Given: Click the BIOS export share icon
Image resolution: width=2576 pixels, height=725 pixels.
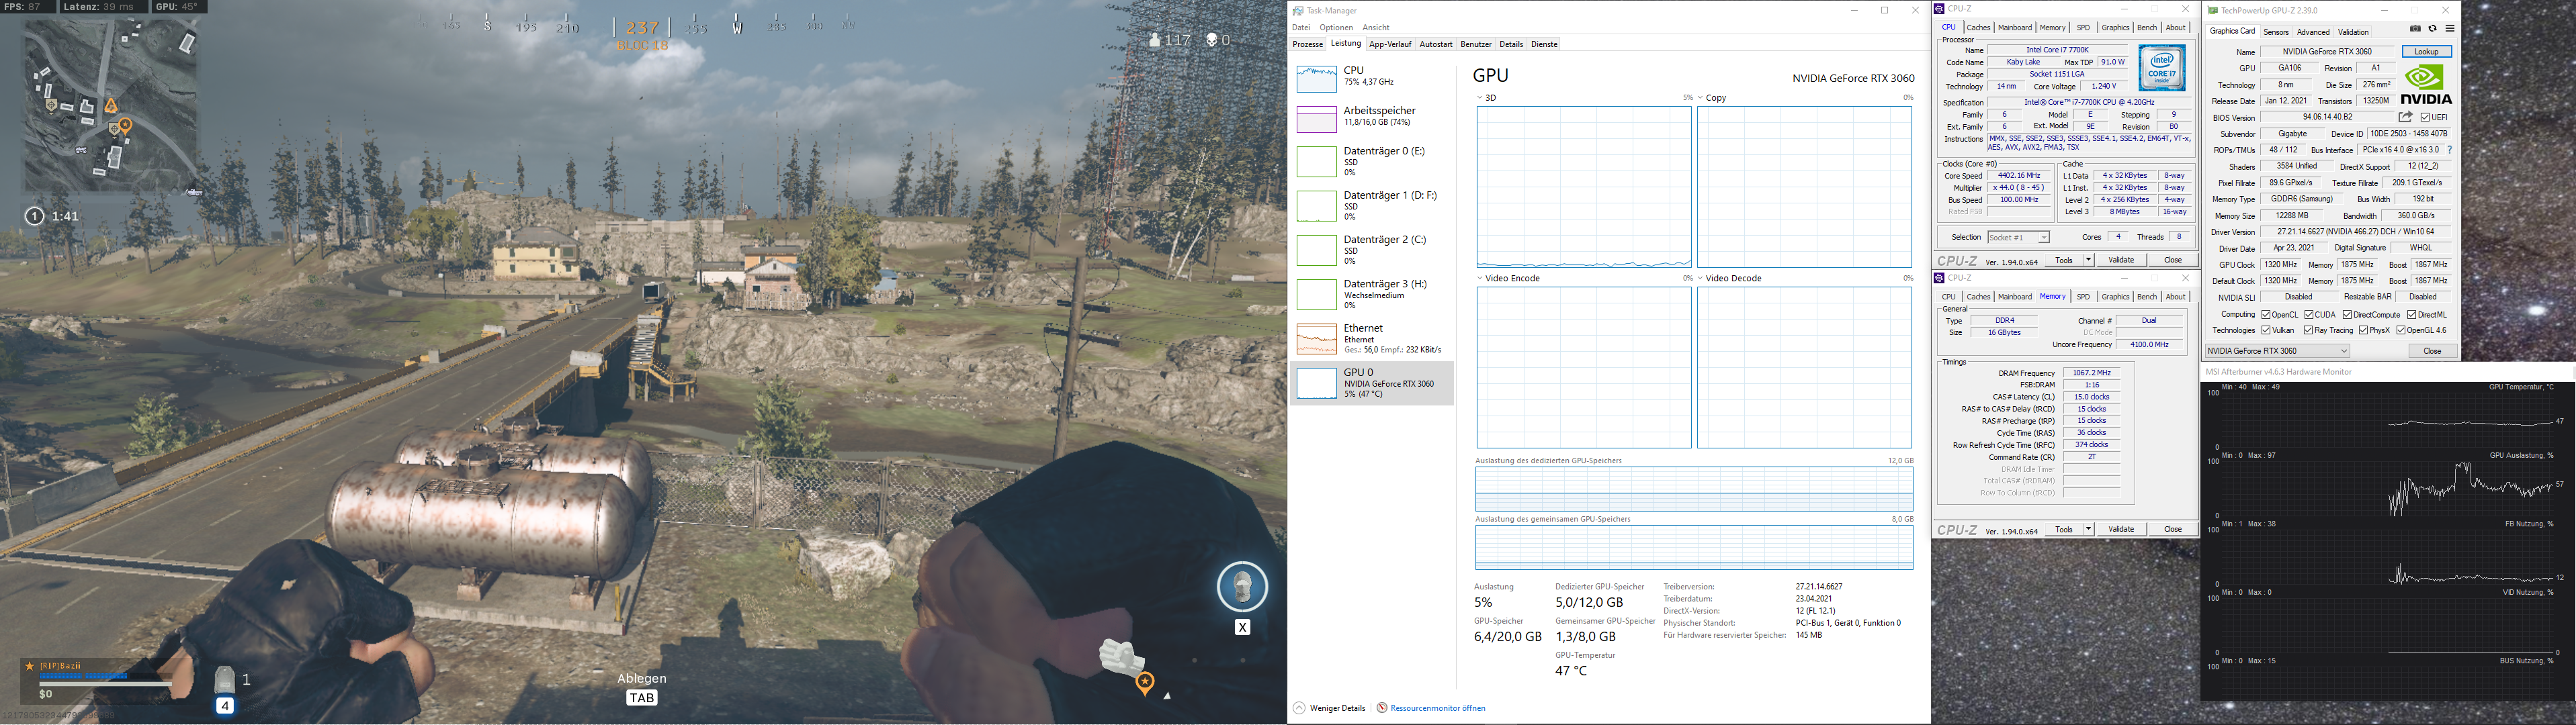Looking at the screenshot, I should point(2406,117).
